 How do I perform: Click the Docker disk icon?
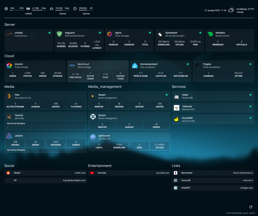52,9
